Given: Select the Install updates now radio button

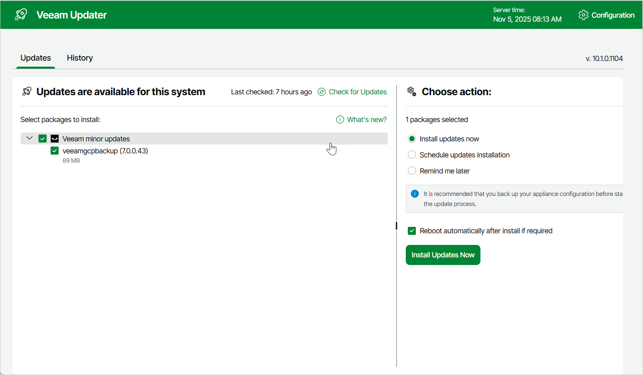Looking at the screenshot, I should (x=412, y=139).
